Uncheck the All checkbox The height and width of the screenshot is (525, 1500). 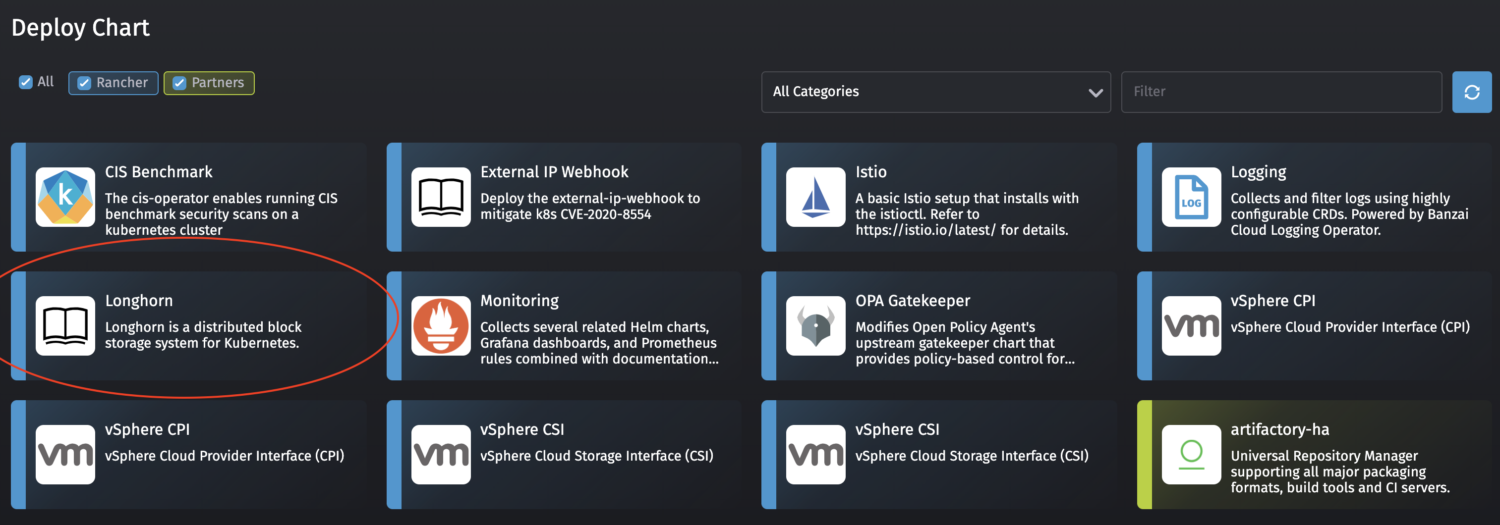(25, 82)
